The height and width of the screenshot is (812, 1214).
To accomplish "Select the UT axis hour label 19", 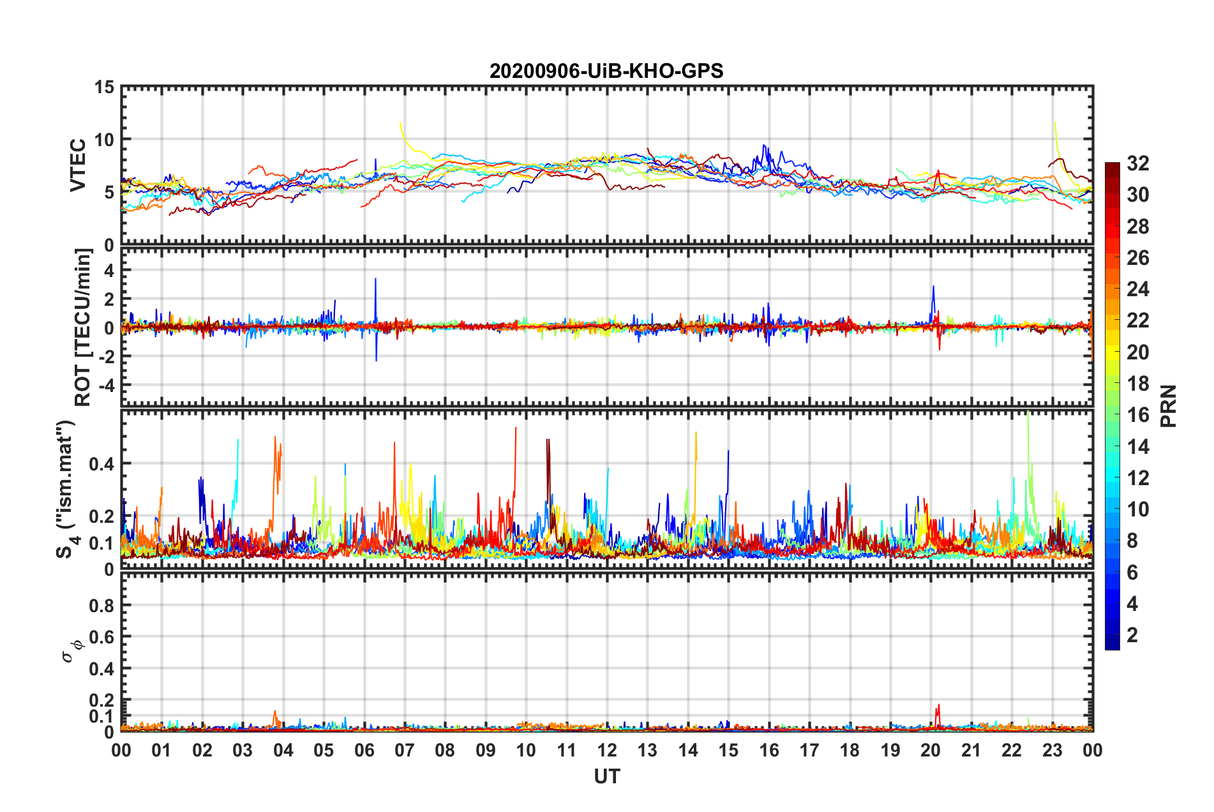I will (890, 750).
